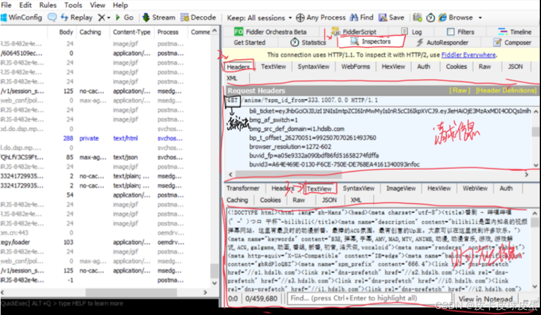The width and height of the screenshot is (541, 315).
Task: Open the WinConfig tool
Action: pyautogui.click(x=22, y=17)
